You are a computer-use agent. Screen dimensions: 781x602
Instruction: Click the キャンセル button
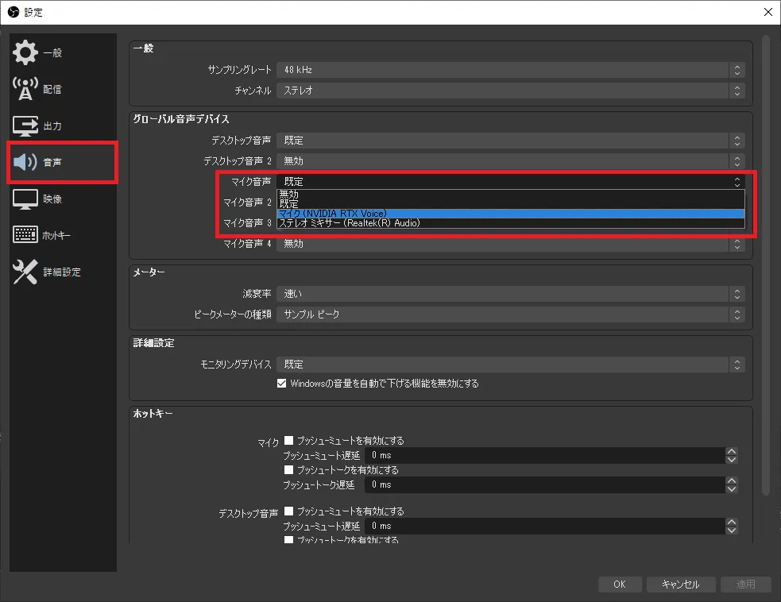pyautogui.click(x=681, y=584)
